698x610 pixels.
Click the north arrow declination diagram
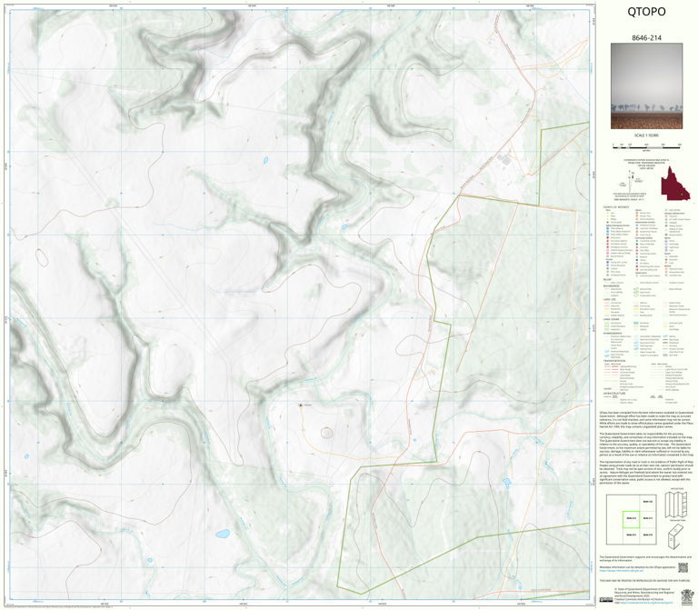(x=632, y=180)
